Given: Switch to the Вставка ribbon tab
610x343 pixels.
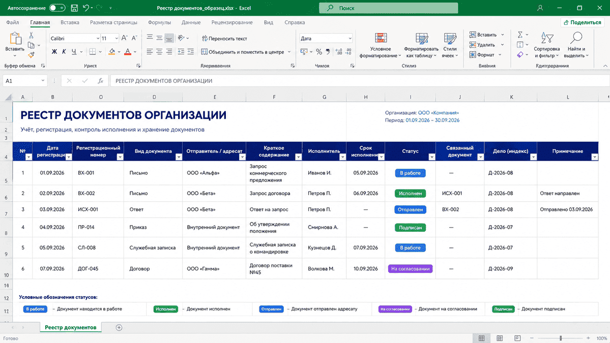Looking at the screenshot, I should (x=70, y=22).
